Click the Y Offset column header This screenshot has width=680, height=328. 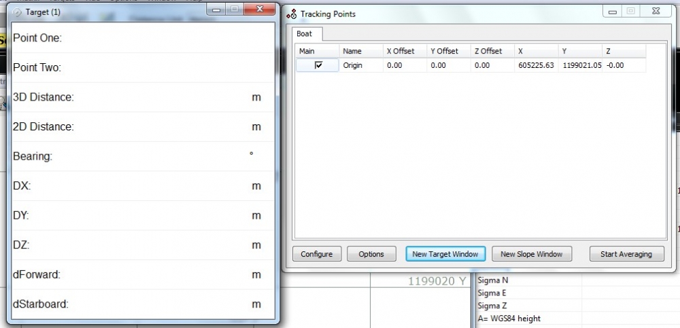click(449, 51)
